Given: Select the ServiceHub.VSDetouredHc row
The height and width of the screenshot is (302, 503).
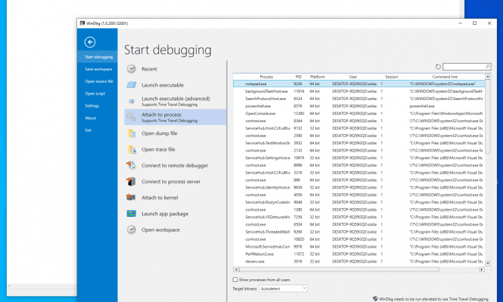Looking at the screenshot, I should pyautogui.click(x=359, y=217).
